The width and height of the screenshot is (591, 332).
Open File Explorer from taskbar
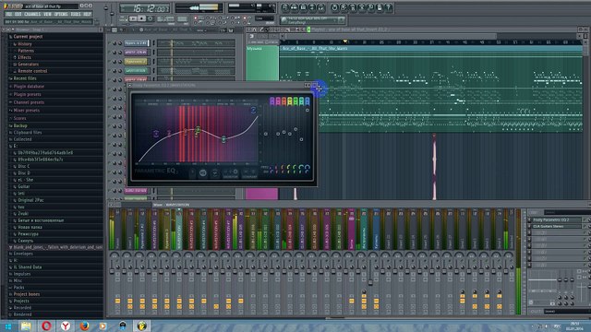coord(26,326)
